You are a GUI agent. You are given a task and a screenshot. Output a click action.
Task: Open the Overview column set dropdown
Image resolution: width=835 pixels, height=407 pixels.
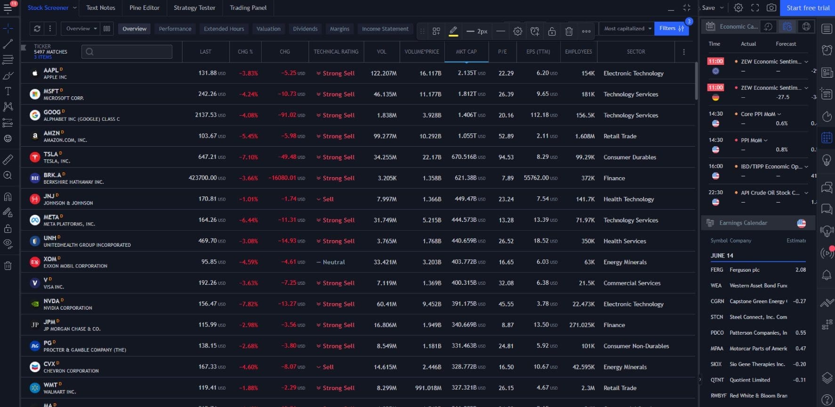(x=80, y=29)
